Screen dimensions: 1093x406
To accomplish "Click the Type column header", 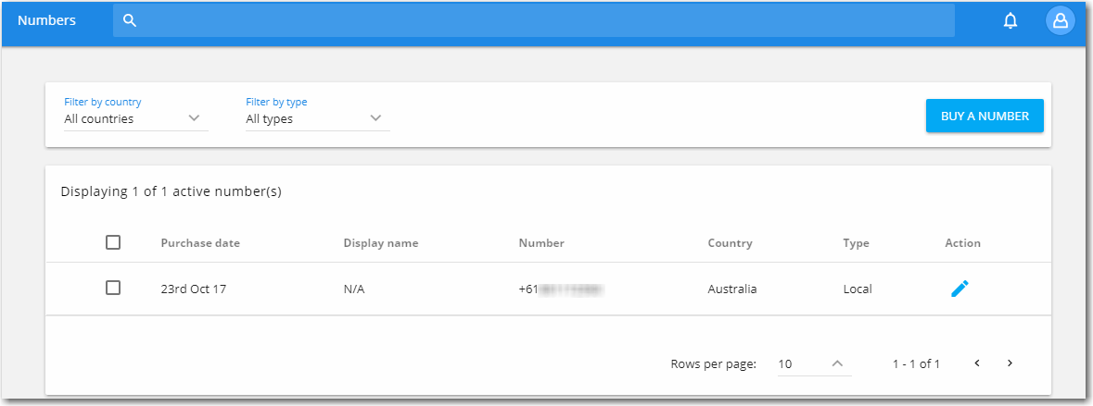I will [856, 243].
